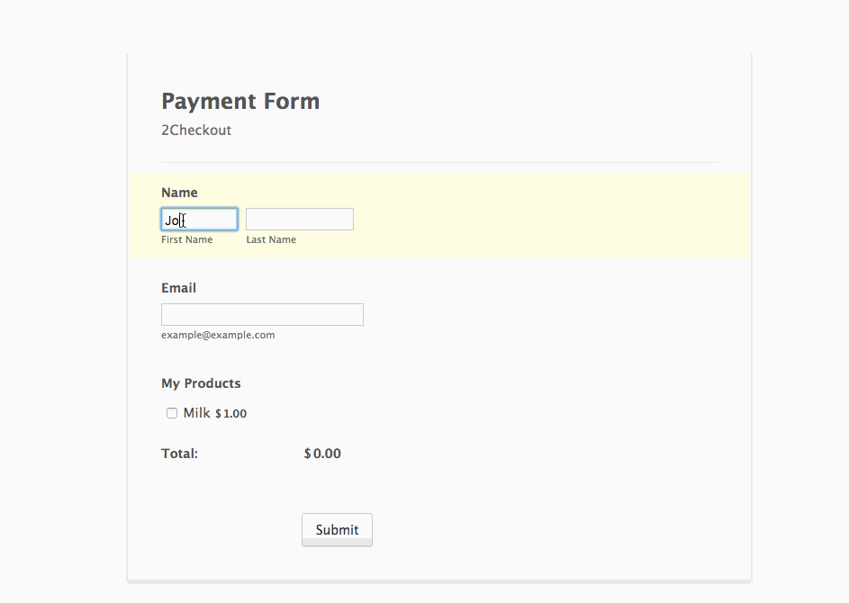Click the bold Name field label
This screenshot has height=603, width=849.
pyautogui.click(x=179, y=193)
